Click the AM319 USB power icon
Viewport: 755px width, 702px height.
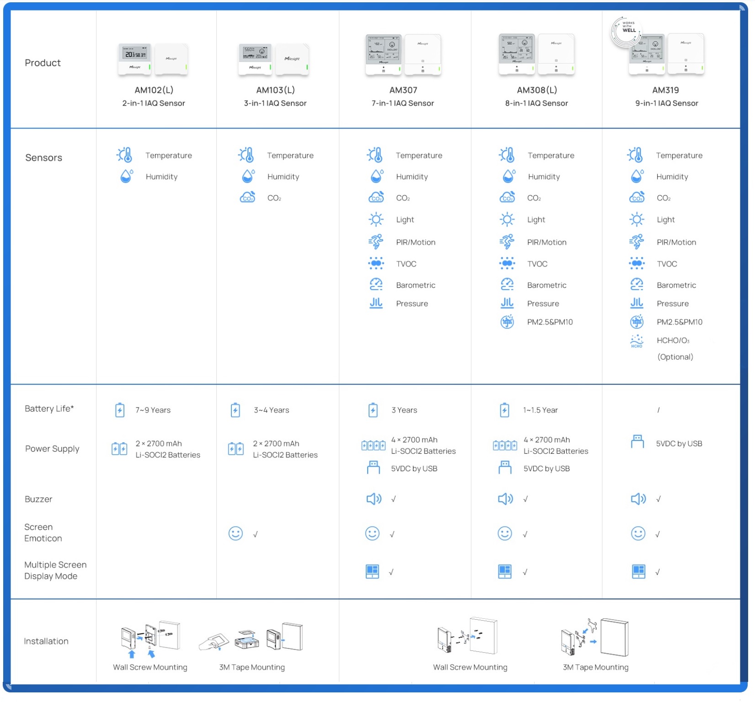[x=637, y=442]
